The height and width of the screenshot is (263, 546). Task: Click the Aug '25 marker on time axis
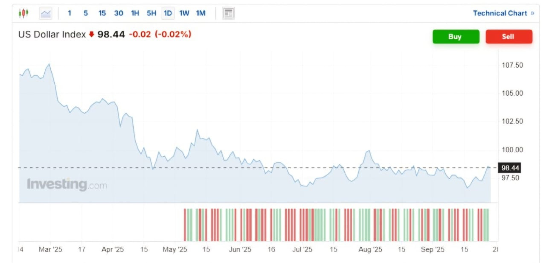coord(370,249)
